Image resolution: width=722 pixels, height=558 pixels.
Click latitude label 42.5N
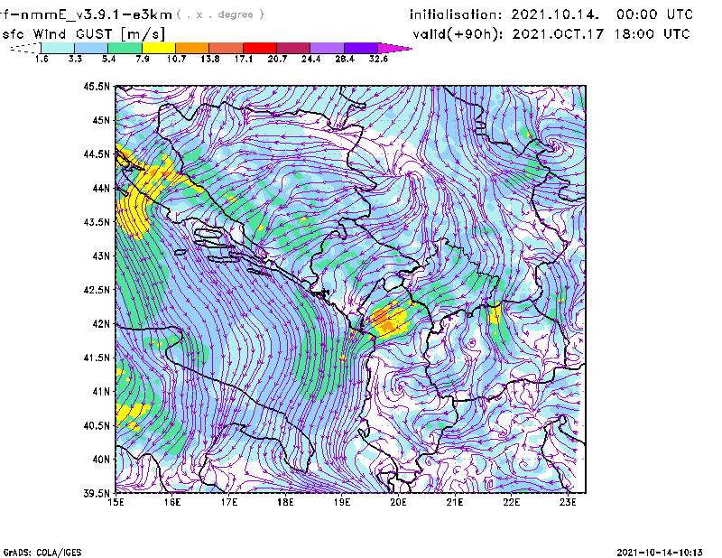[x=97, y=290]
